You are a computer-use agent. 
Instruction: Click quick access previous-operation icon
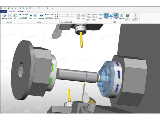12,8
